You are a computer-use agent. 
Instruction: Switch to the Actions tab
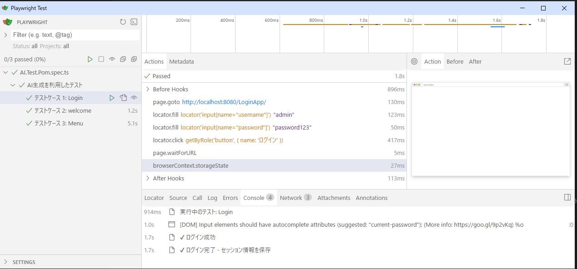[154, 61]
